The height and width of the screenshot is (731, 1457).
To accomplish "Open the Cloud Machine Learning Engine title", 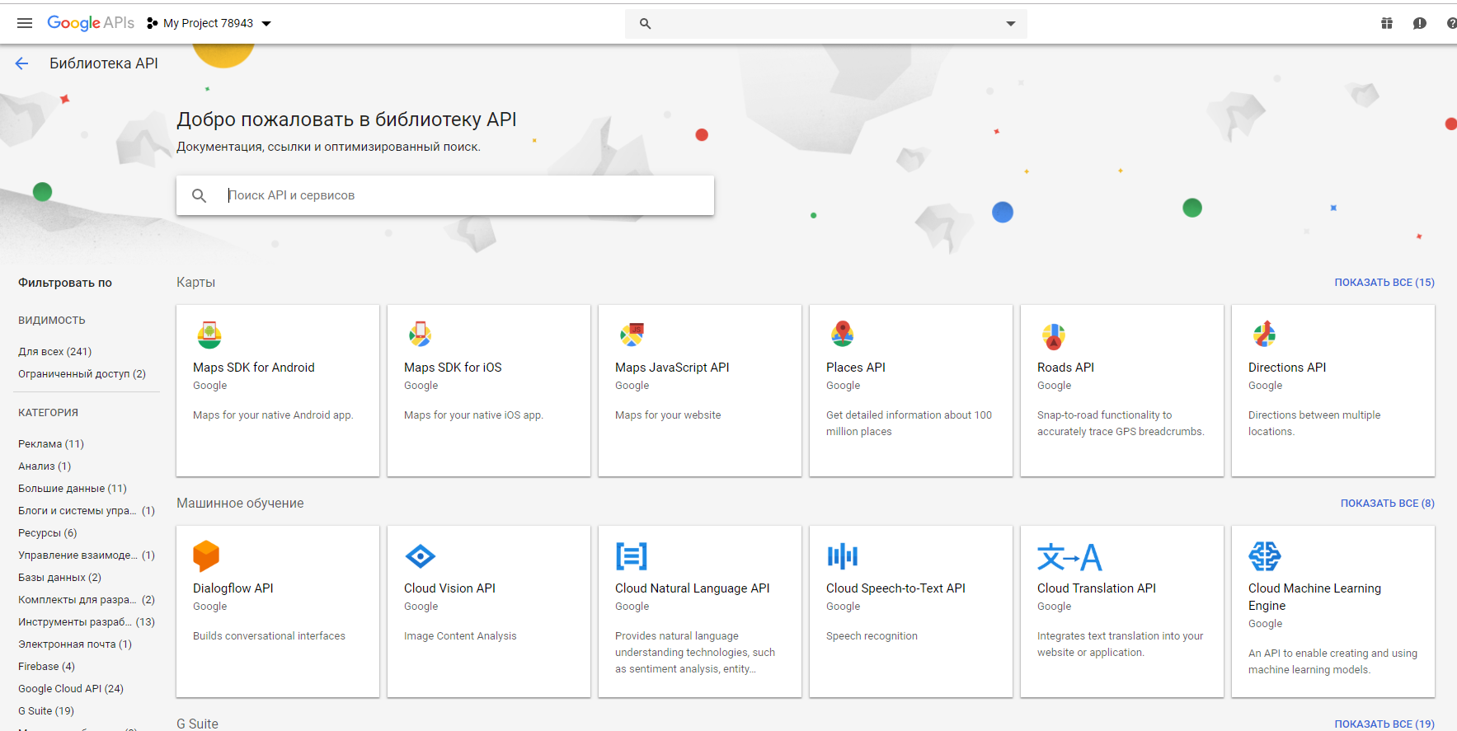I will click(1314, 597).
